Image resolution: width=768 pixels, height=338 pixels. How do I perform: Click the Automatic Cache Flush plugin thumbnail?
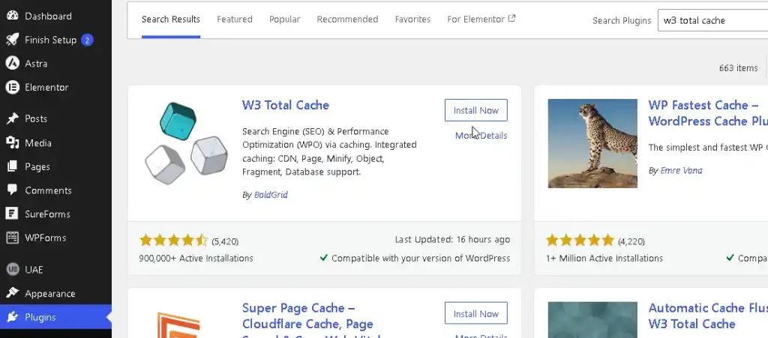(592, 319)
